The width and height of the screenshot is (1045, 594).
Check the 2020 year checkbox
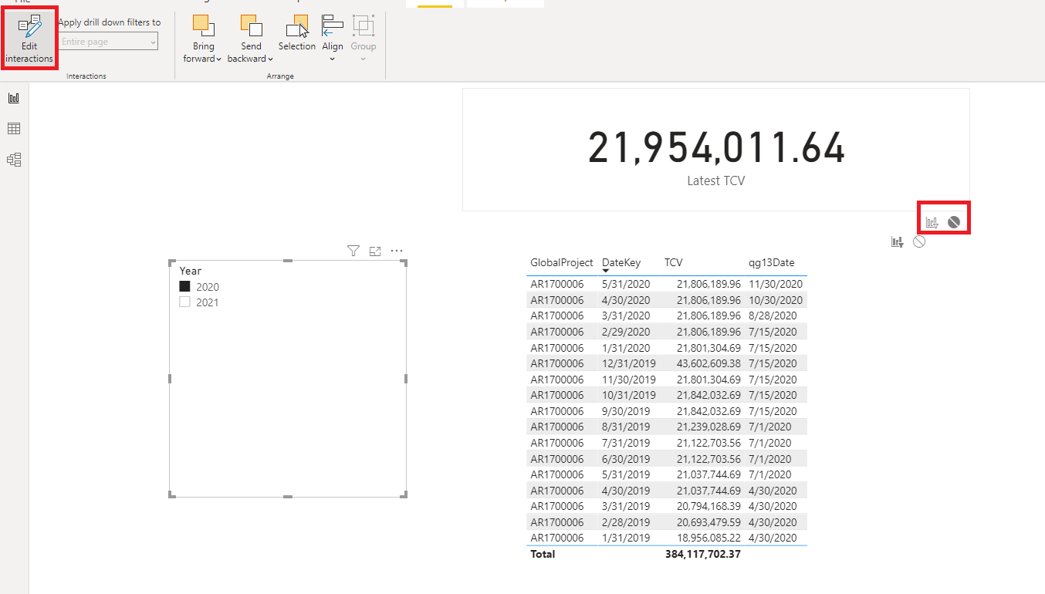[x=184, y=286]
